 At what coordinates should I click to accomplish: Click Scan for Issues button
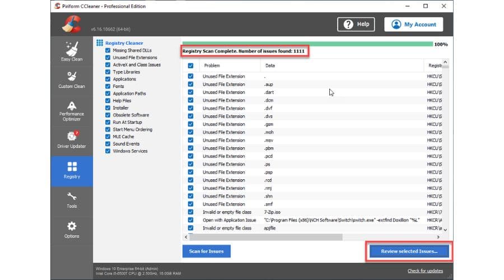click(206, 251)
